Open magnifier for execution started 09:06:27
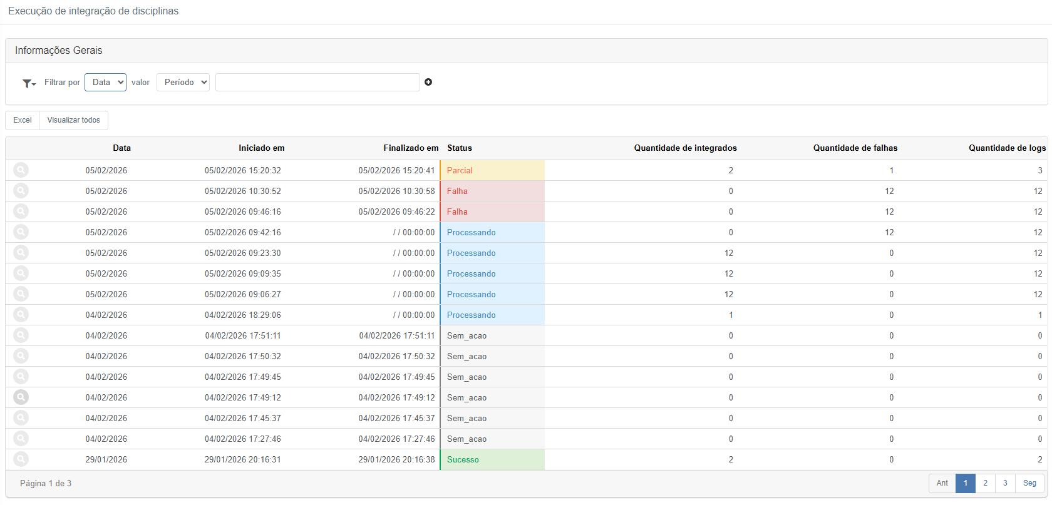The image size is (1052, 505). tap(21, 294)
